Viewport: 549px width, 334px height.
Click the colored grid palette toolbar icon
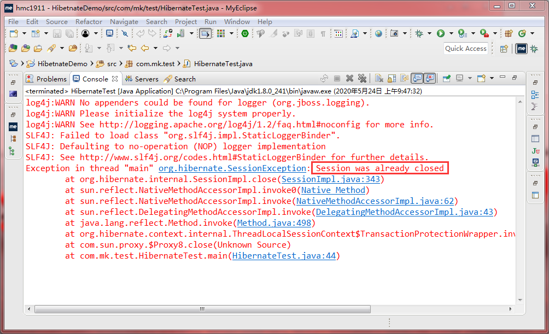[x=220, y=33]
